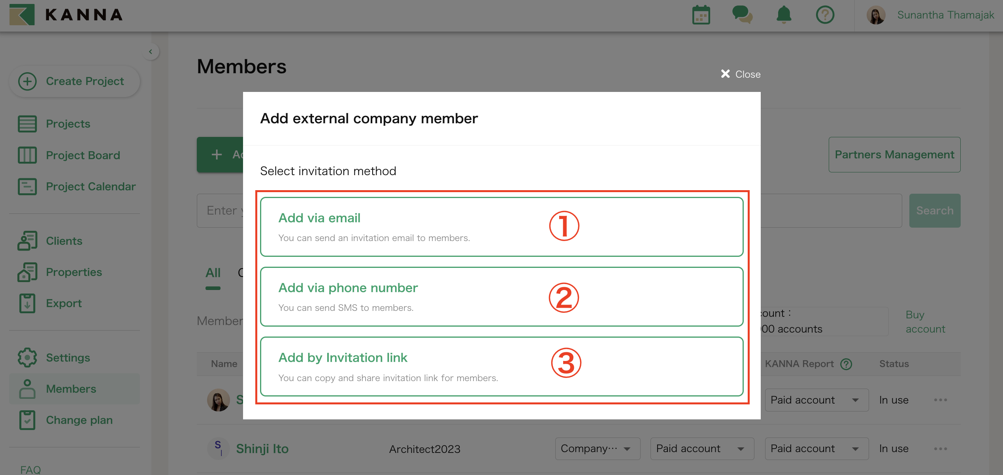Image resolution: width=1003 pixels, height=475 pixels.
Task: Open the Export download icon
Action: (x=27, y=303)
